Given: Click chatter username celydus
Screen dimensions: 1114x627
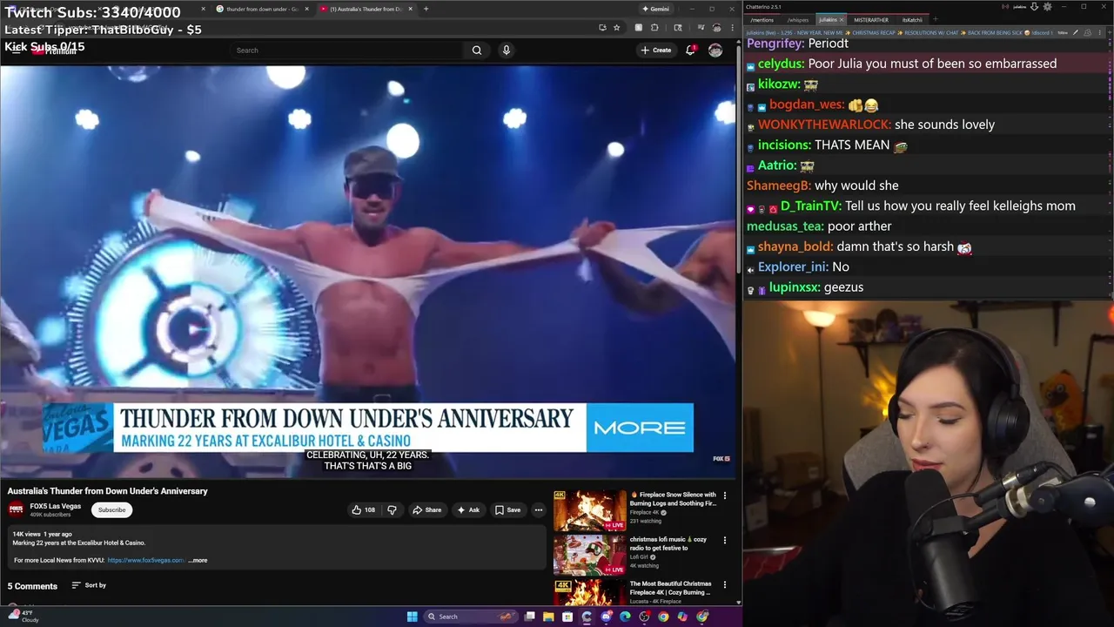Looking at the screenshot, I should 781,64.
